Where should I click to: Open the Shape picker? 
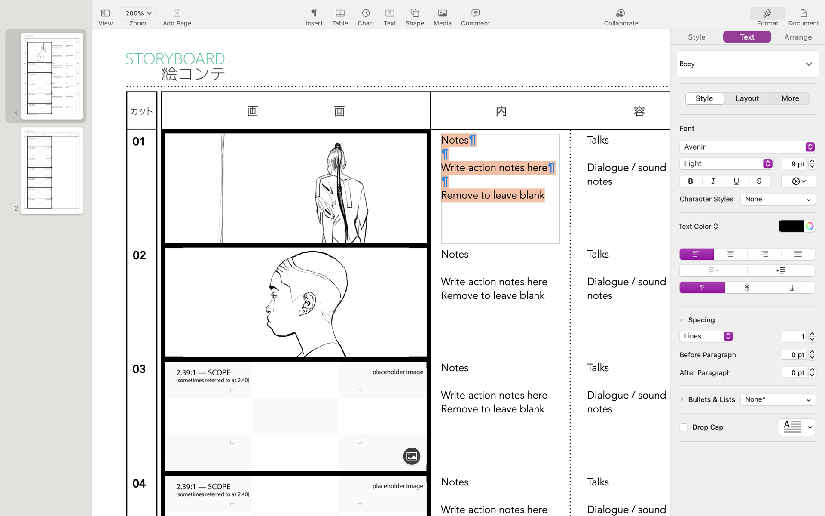point(415,17)
